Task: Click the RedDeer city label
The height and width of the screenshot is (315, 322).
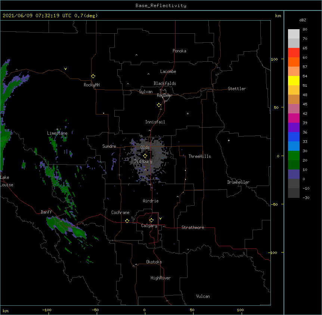Action: pyautogui.click(x=164, y=95)
